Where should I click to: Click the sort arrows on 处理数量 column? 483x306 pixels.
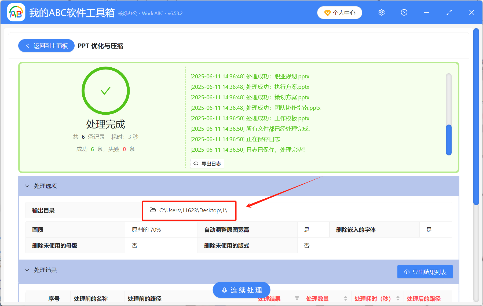pyautogui.click(x=346, y=298)
